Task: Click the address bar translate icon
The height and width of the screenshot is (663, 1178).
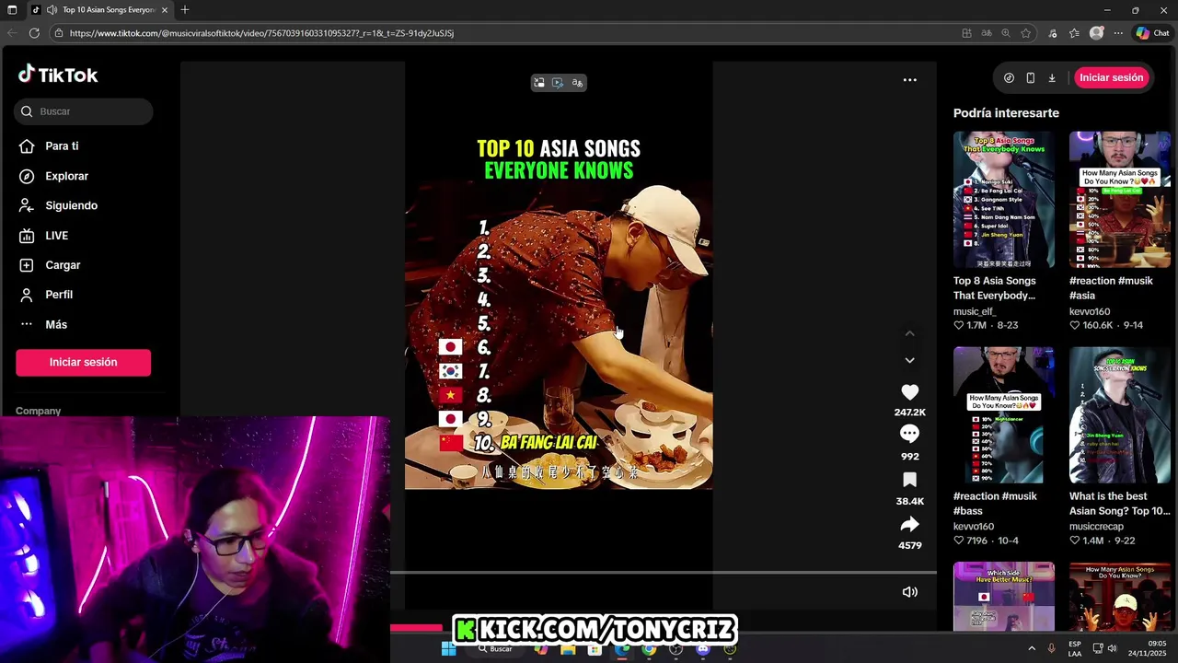Action: (x=987, y=33)
